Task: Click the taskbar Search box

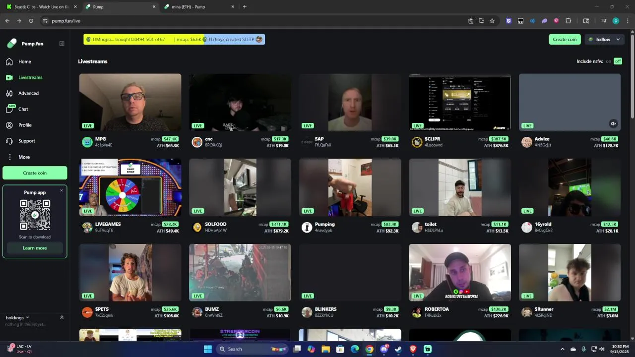Action: pyautogui.click(x=252, y=349)
